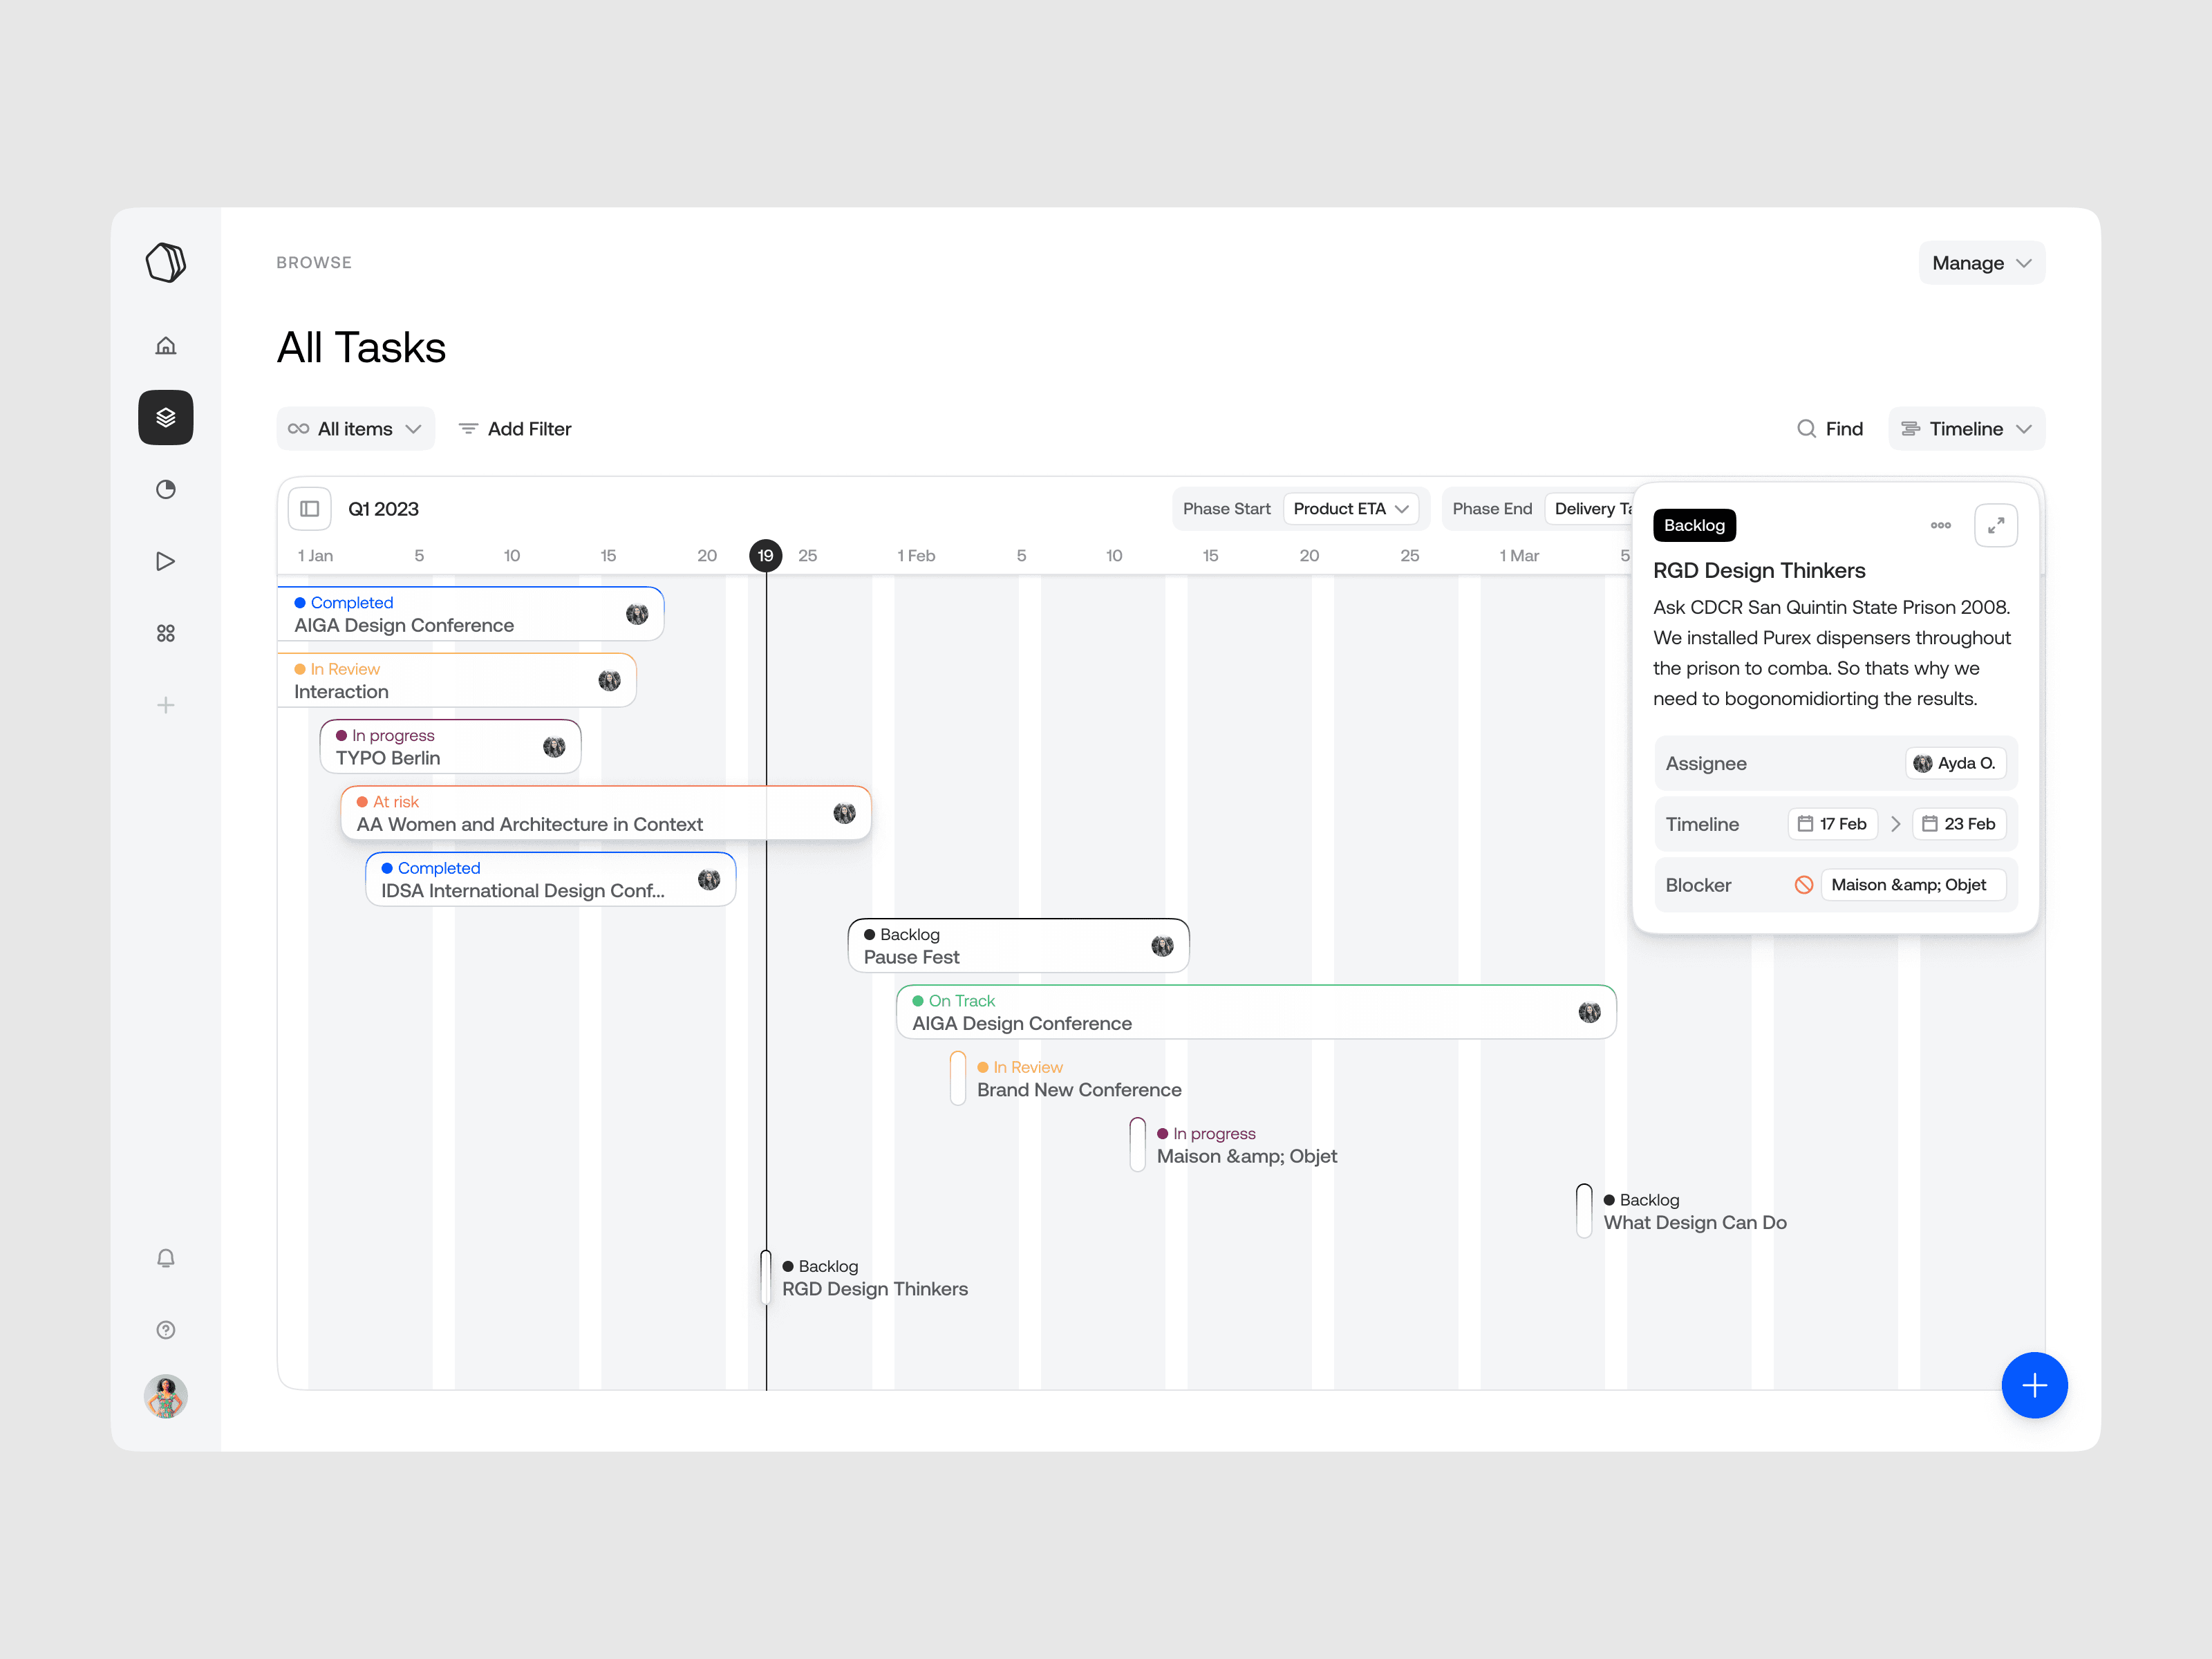
Task: Open the three-dot menu in detail panel
Action: 1941,525
